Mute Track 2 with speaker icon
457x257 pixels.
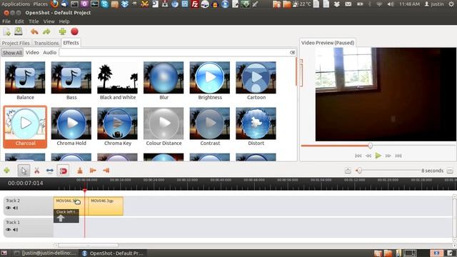click(16, 208)
